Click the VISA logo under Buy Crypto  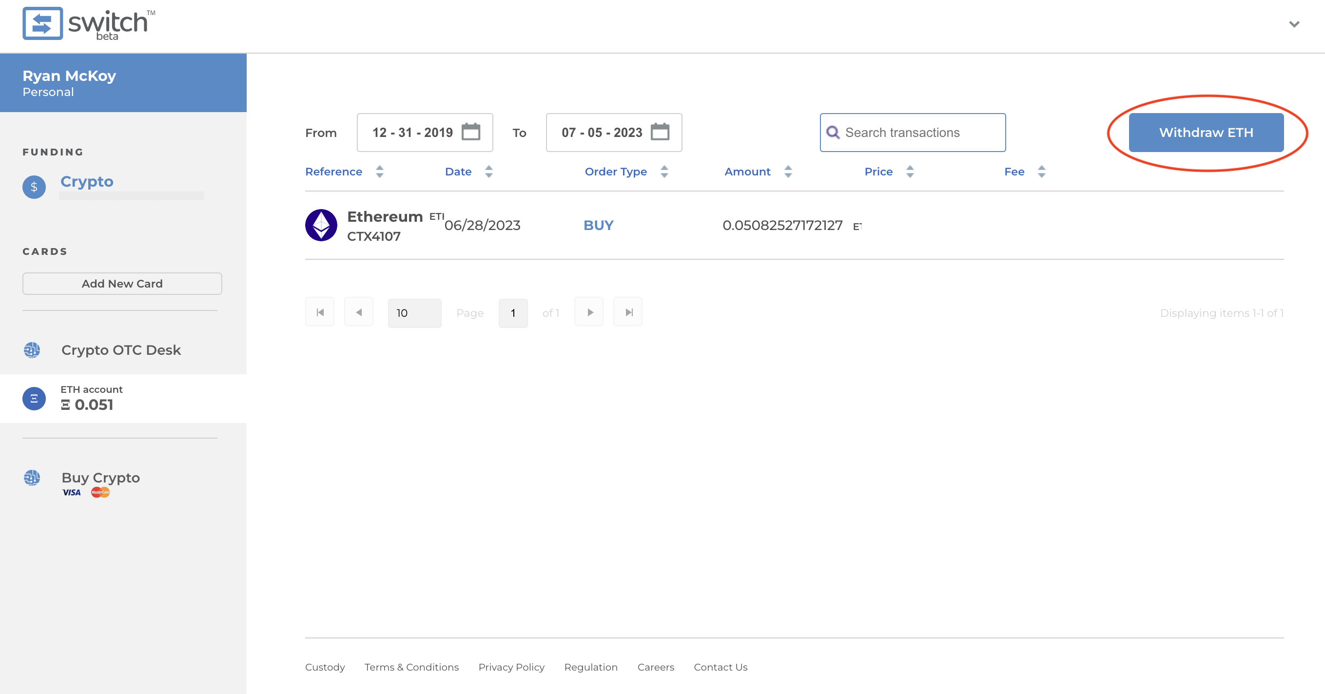click(72, 493)
